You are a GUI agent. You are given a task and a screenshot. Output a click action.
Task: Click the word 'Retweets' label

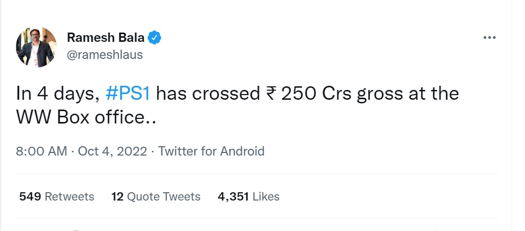tap(69, 196)
